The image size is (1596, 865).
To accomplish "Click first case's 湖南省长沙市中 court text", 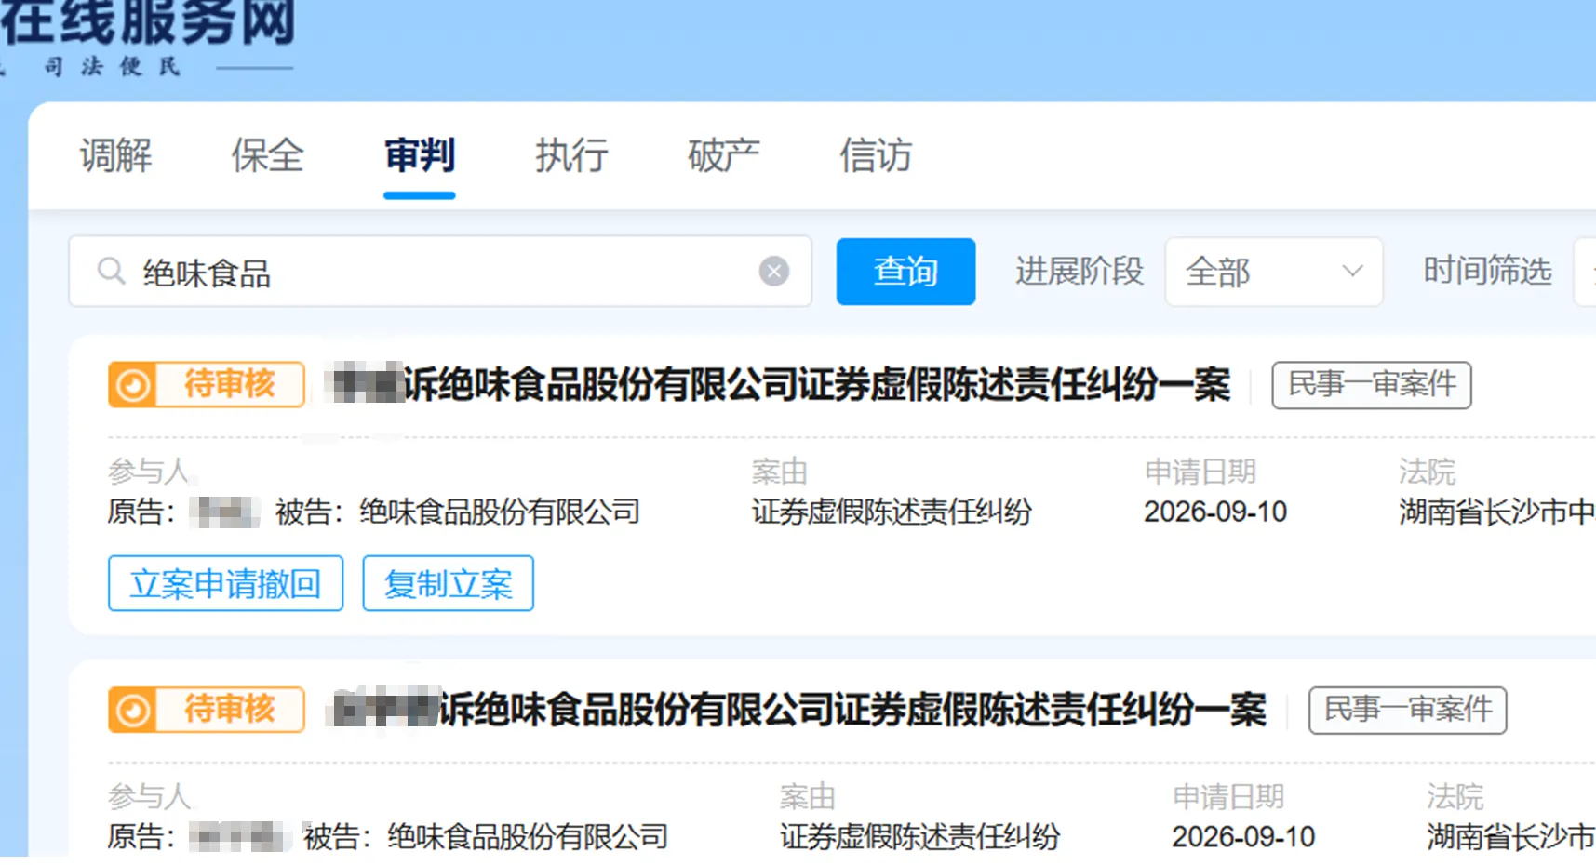I will [x=1496, y=512].
